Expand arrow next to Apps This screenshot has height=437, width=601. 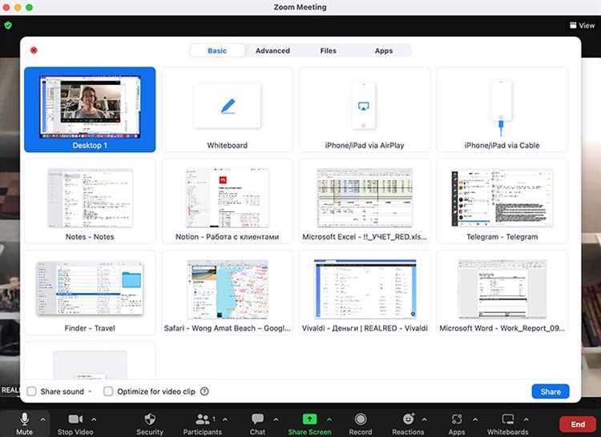tap(475, 419)
